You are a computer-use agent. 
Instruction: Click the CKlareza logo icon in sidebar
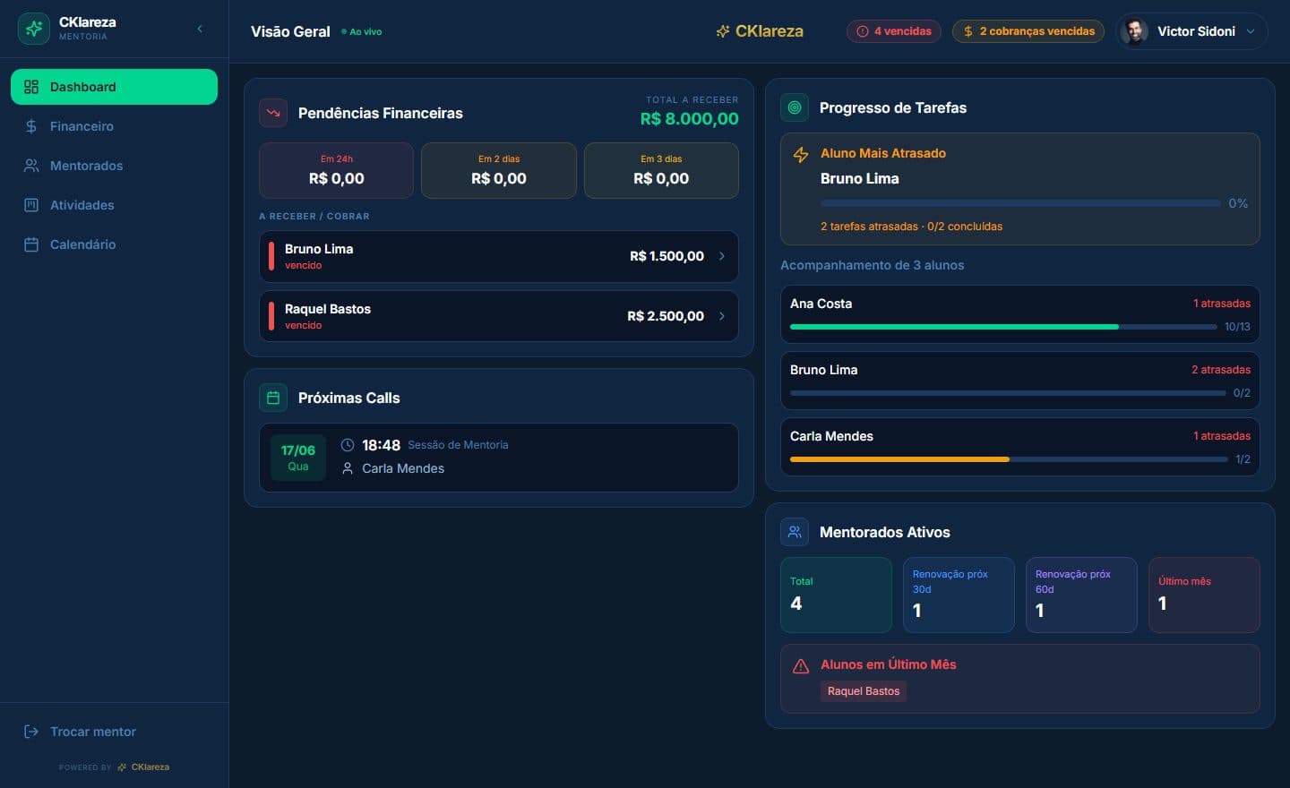pyautogui.click(x=34, y=29)
